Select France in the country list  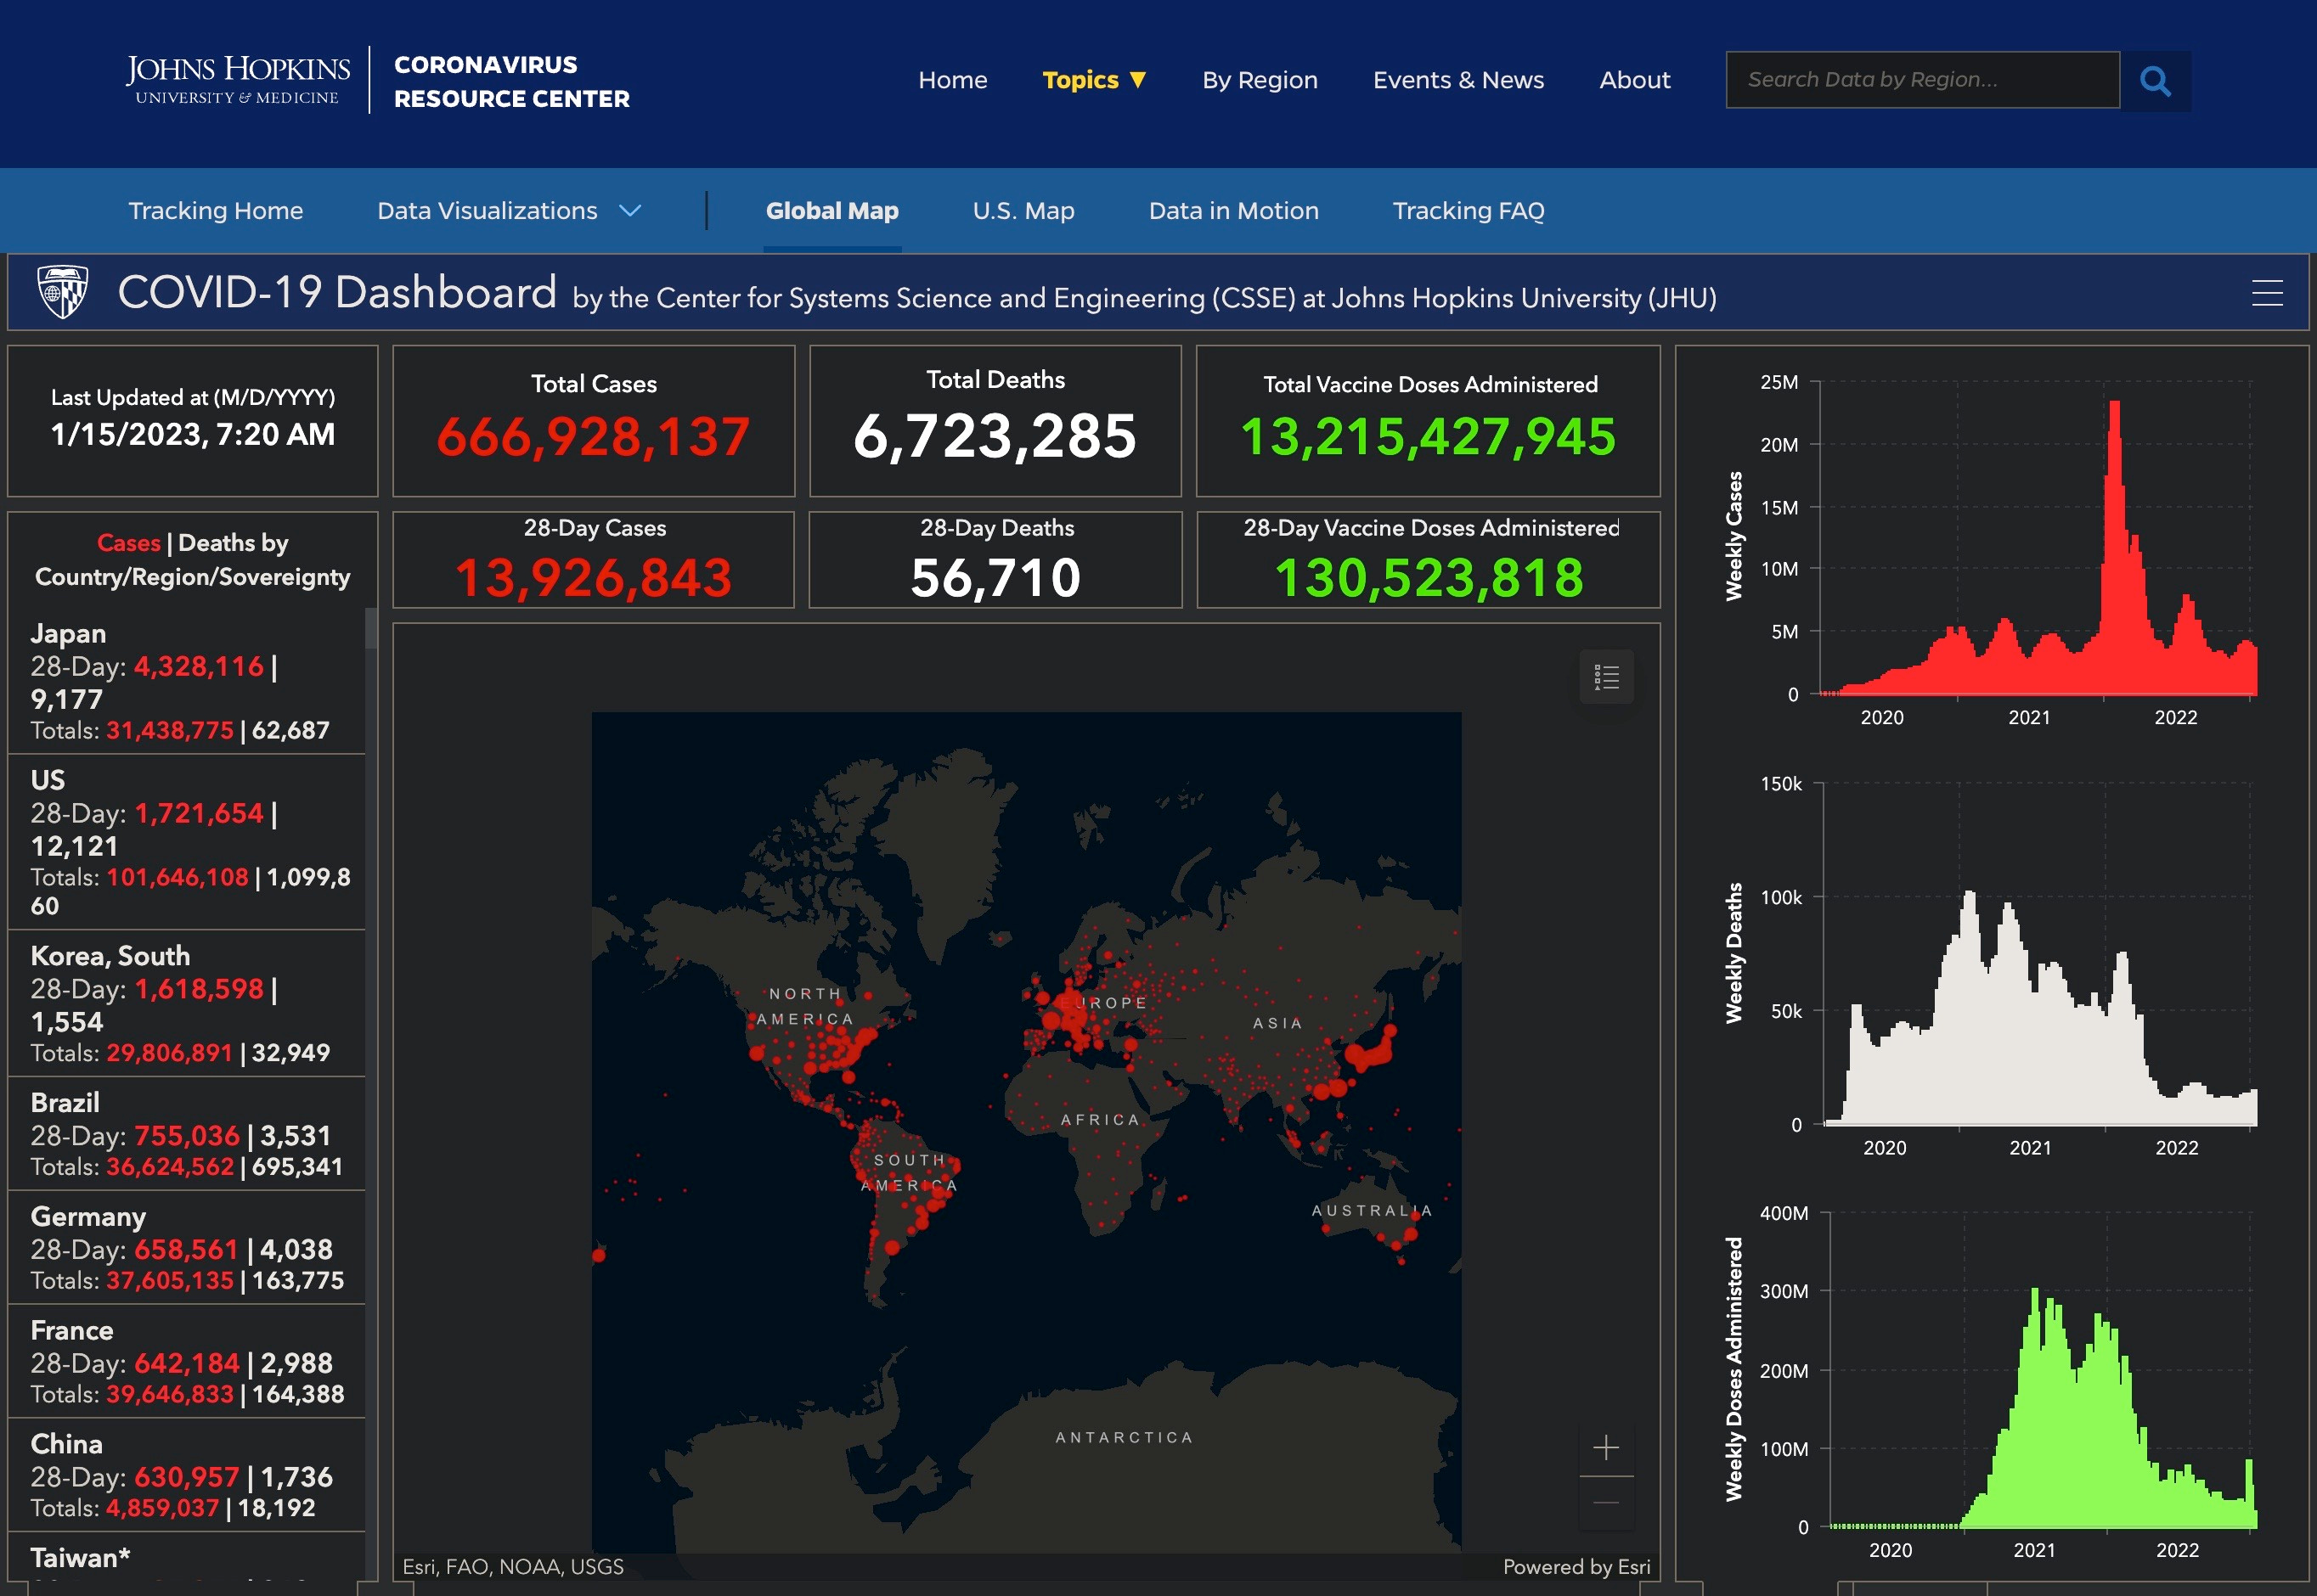pos(186,1362)
